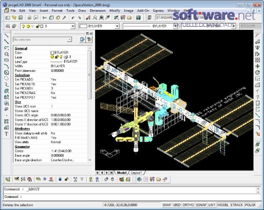Click the Redo arrow icon
The width and height of the screenshot is (264, 210).
coord(79,18)
